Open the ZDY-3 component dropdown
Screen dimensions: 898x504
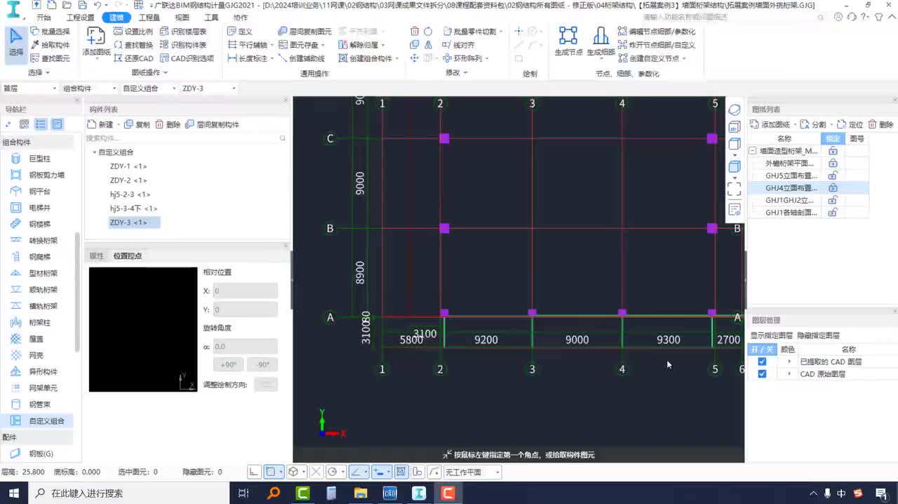(x=208, y=88)
